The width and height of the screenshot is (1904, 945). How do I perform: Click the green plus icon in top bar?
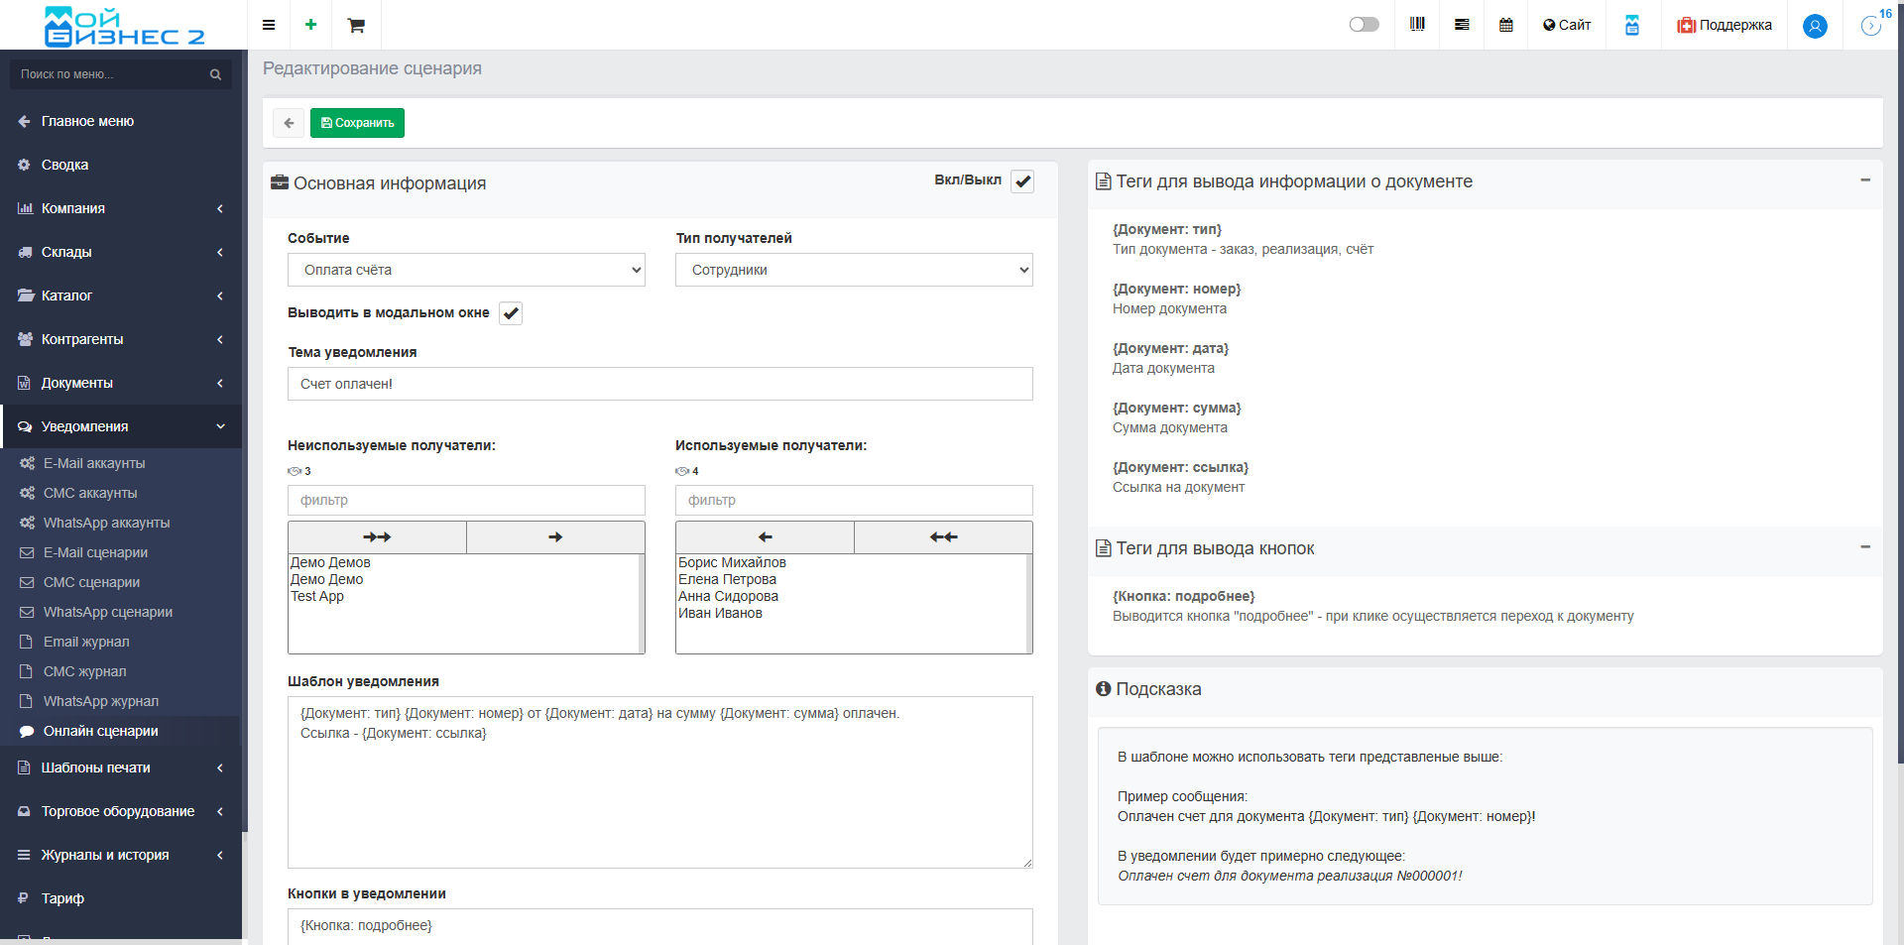click(311, 25)
